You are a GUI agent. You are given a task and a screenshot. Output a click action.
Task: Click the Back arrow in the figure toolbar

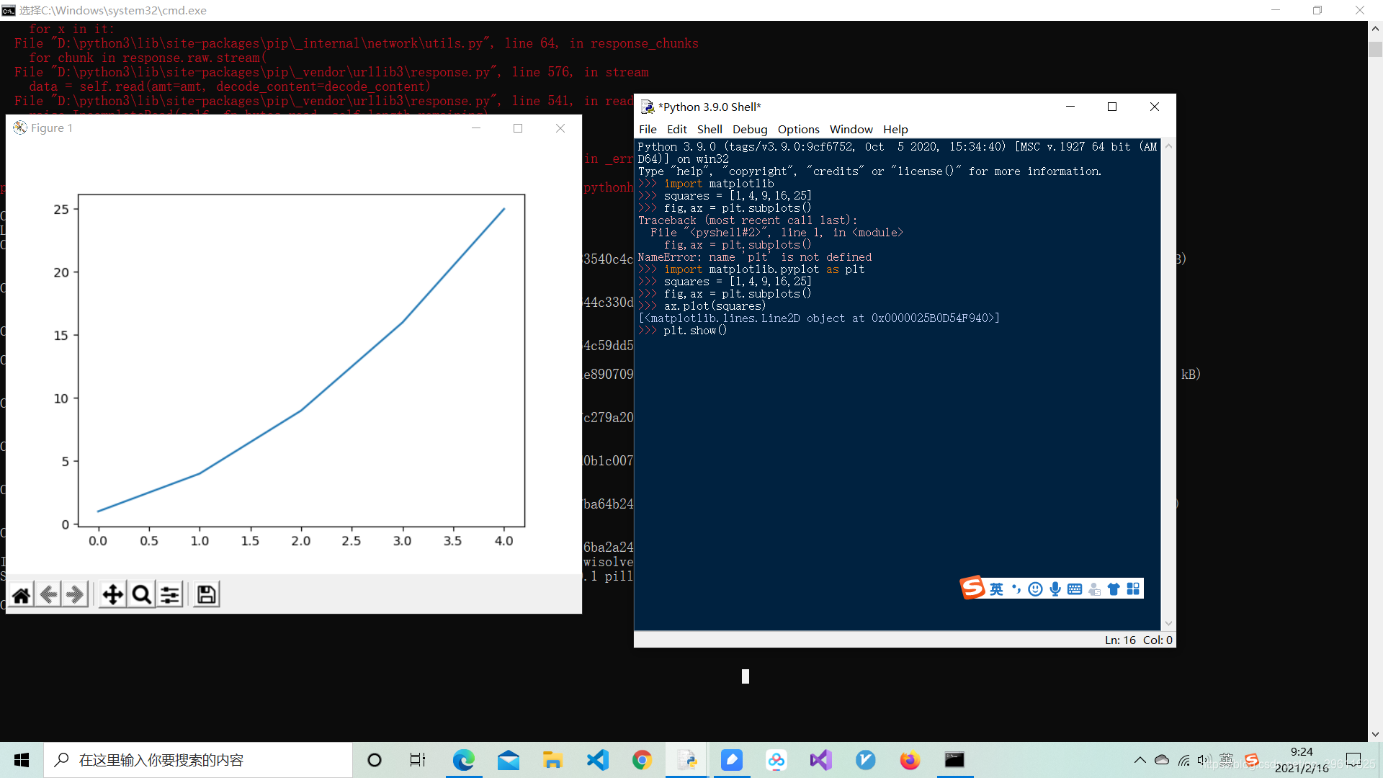48,595
